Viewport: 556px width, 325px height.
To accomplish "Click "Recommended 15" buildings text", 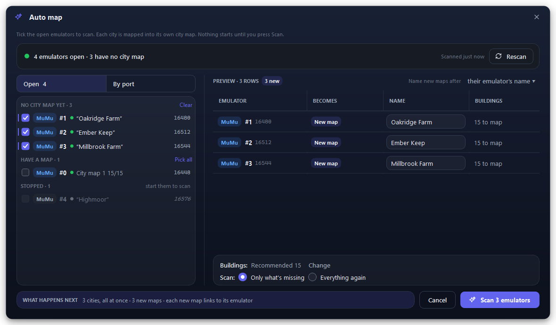I will click(276, 266).
